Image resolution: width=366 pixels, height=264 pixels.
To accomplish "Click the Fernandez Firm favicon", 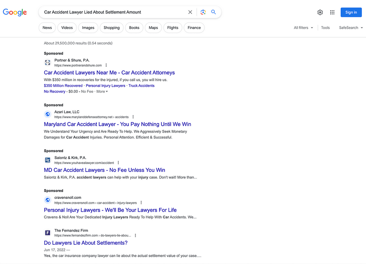I will [48, 232].
